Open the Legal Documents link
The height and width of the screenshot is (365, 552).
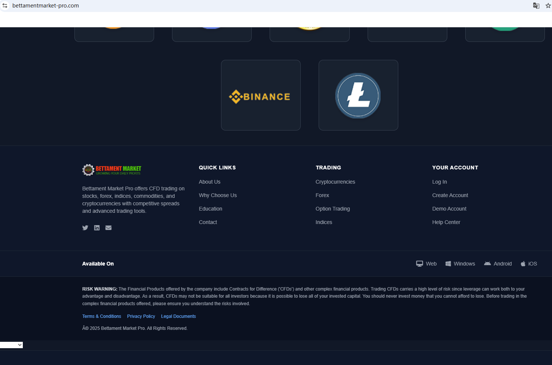coord(178,316)
